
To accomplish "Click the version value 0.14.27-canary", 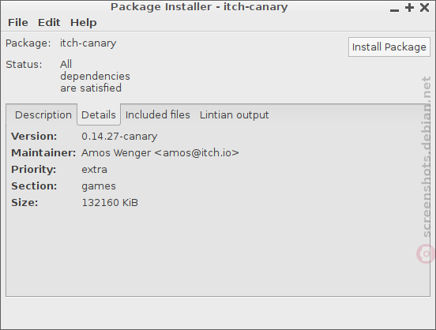I will [x=119, y=137].
